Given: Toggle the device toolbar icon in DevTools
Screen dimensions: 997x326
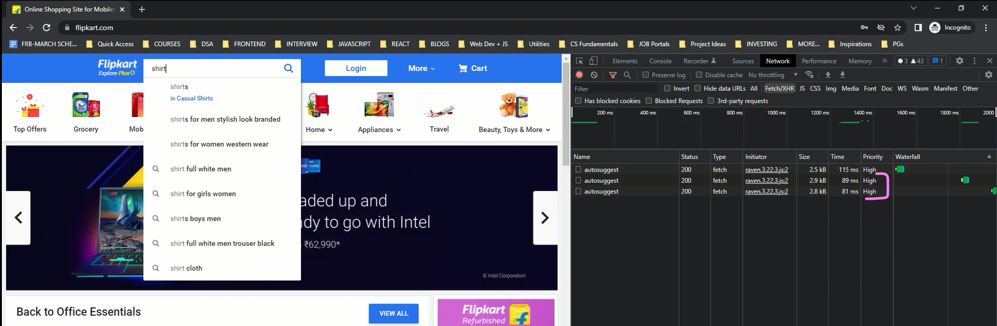Looking at the screenshot, I should pos(593,61).
